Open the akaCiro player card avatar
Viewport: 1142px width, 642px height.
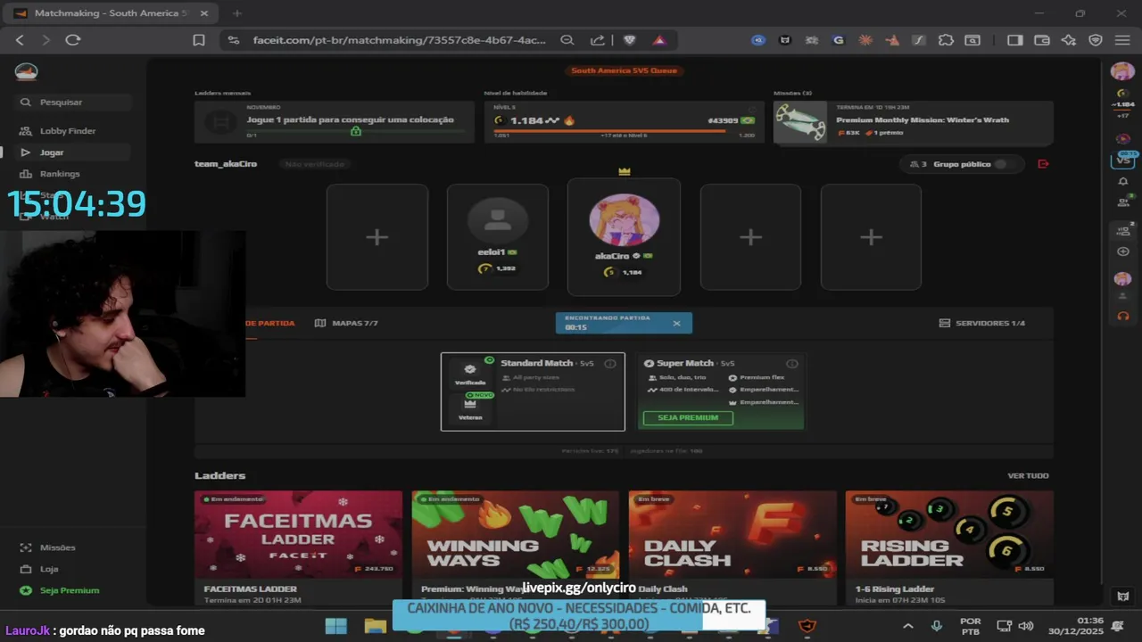coord(624,219)
